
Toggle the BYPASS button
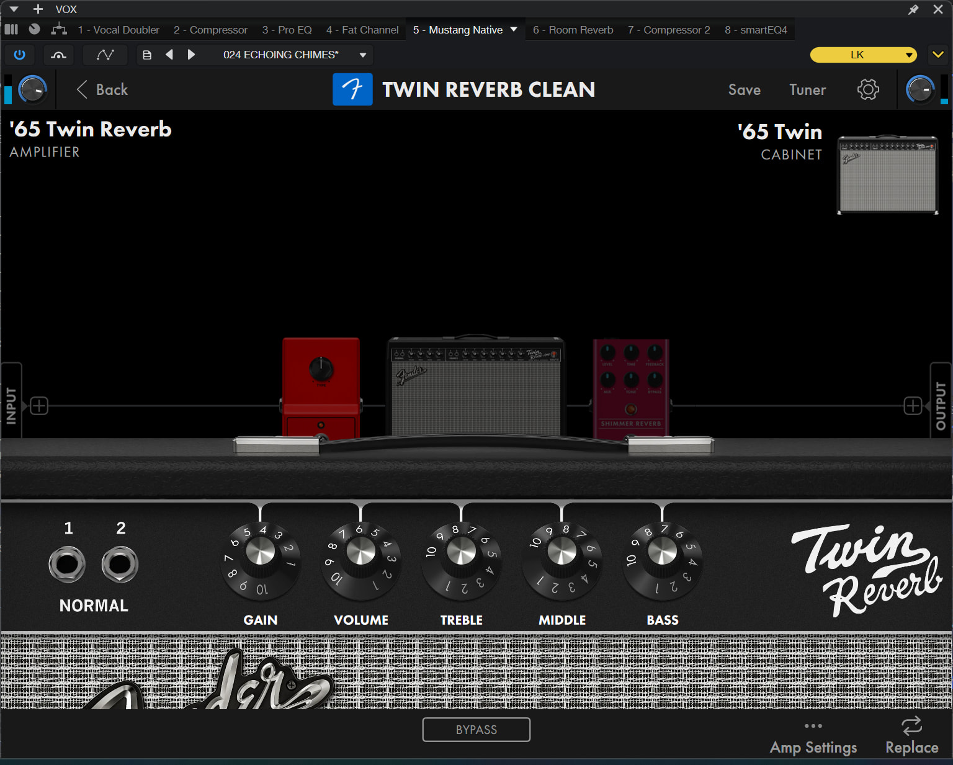pyautogui.click(x=476, y=730)
